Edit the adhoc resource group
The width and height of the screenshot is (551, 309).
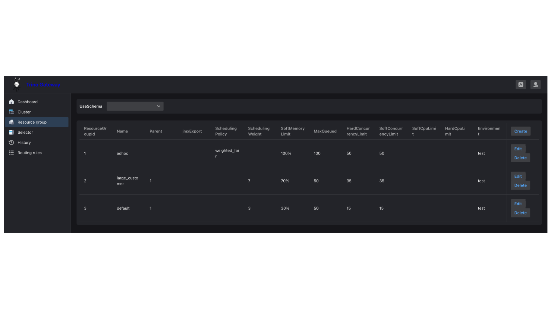pyautogui.click(x=518, y=149)
